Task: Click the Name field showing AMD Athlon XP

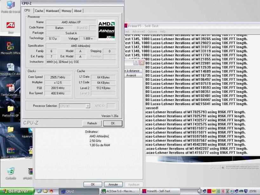Action: pos(71,22)
